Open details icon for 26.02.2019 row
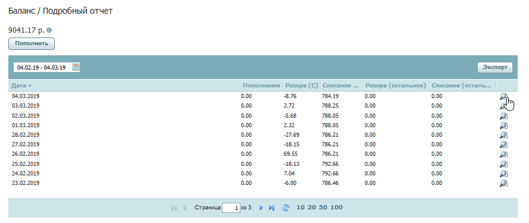The width and height of the screenshot is (529, 223). 503,154
